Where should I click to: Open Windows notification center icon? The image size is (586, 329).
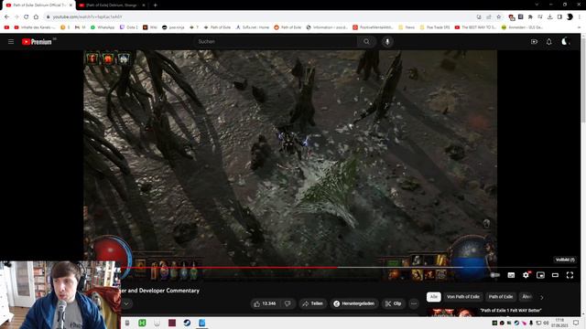(576, 323)
